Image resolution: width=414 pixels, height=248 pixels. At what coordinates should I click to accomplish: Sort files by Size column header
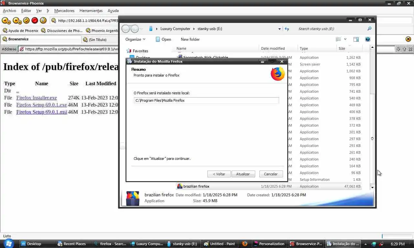coord(349,48)
